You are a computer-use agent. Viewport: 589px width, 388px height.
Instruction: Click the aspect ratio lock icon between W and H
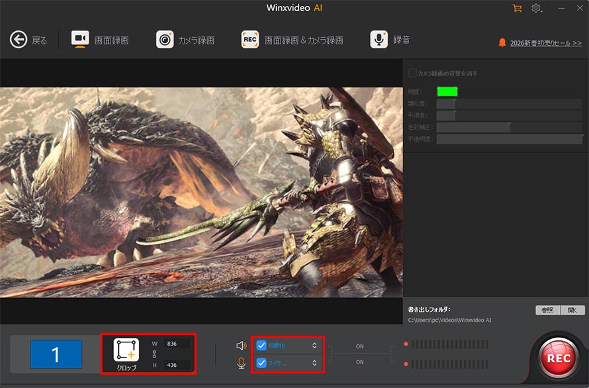click(154, 354)
